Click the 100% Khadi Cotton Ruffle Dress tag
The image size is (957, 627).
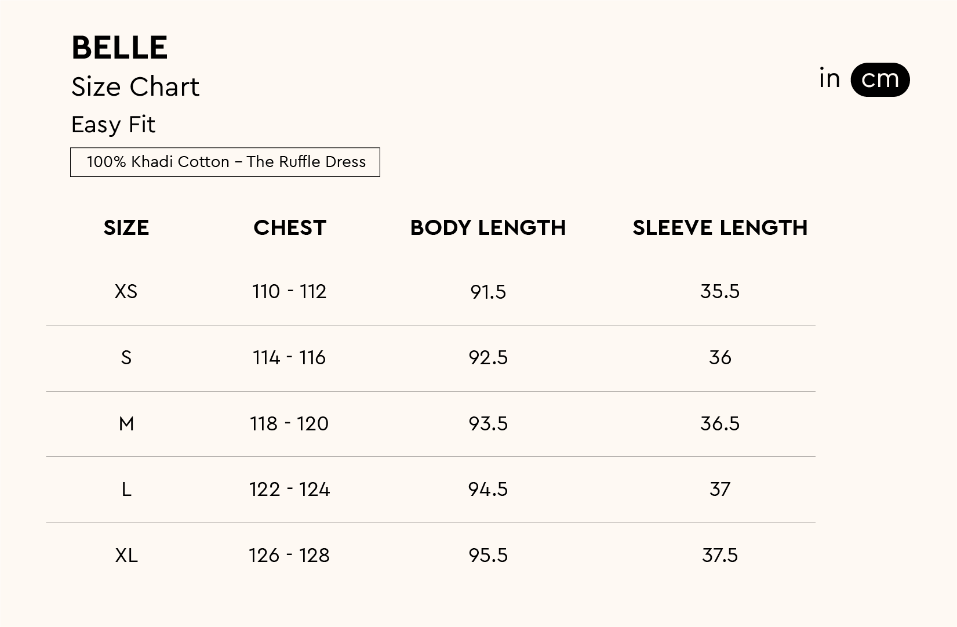(x=225, y=162)
